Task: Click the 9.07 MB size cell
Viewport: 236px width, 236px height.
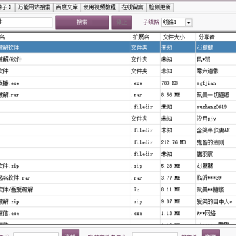Action: coord(170,201)
